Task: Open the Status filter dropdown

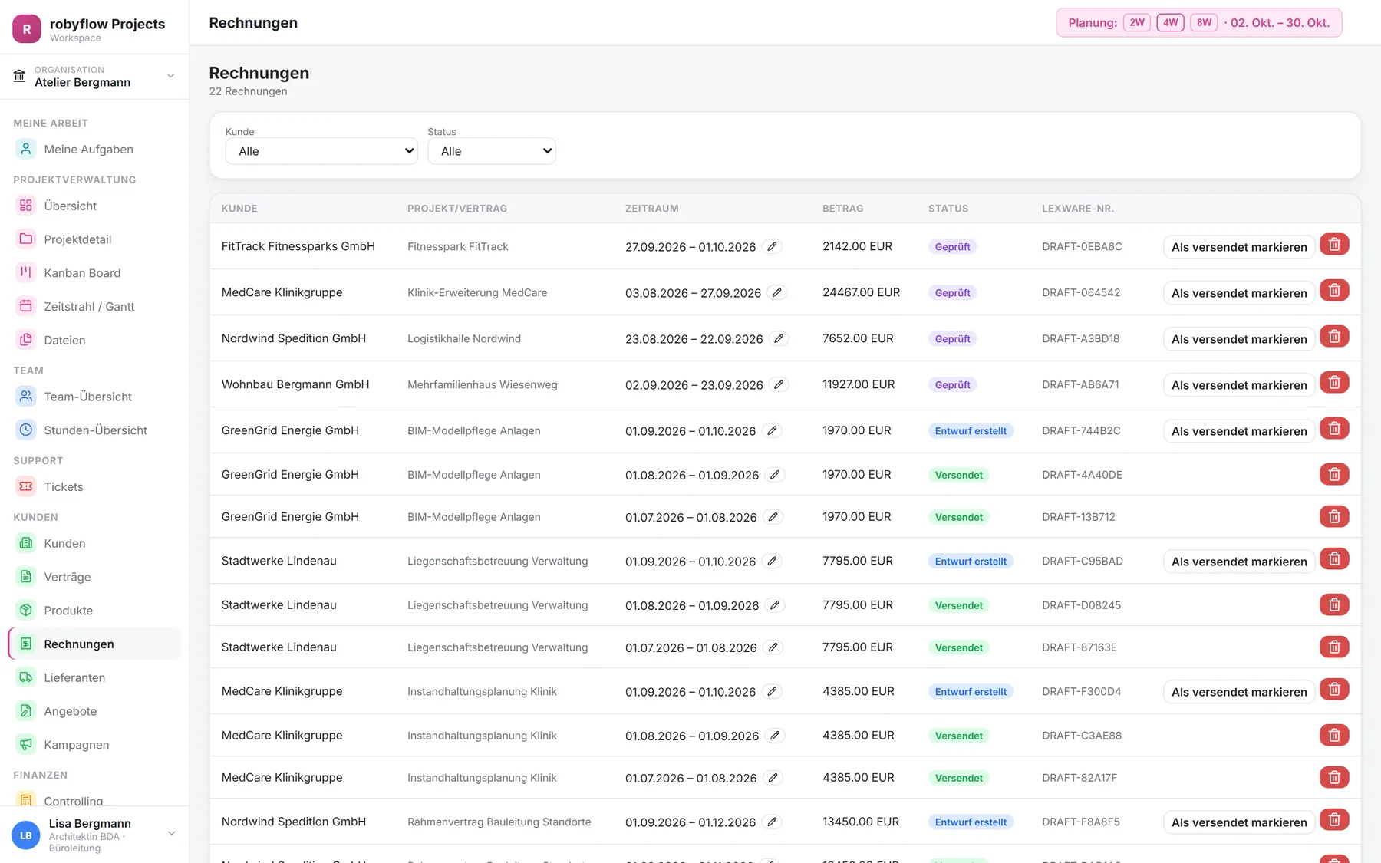Action: (492, 151)
